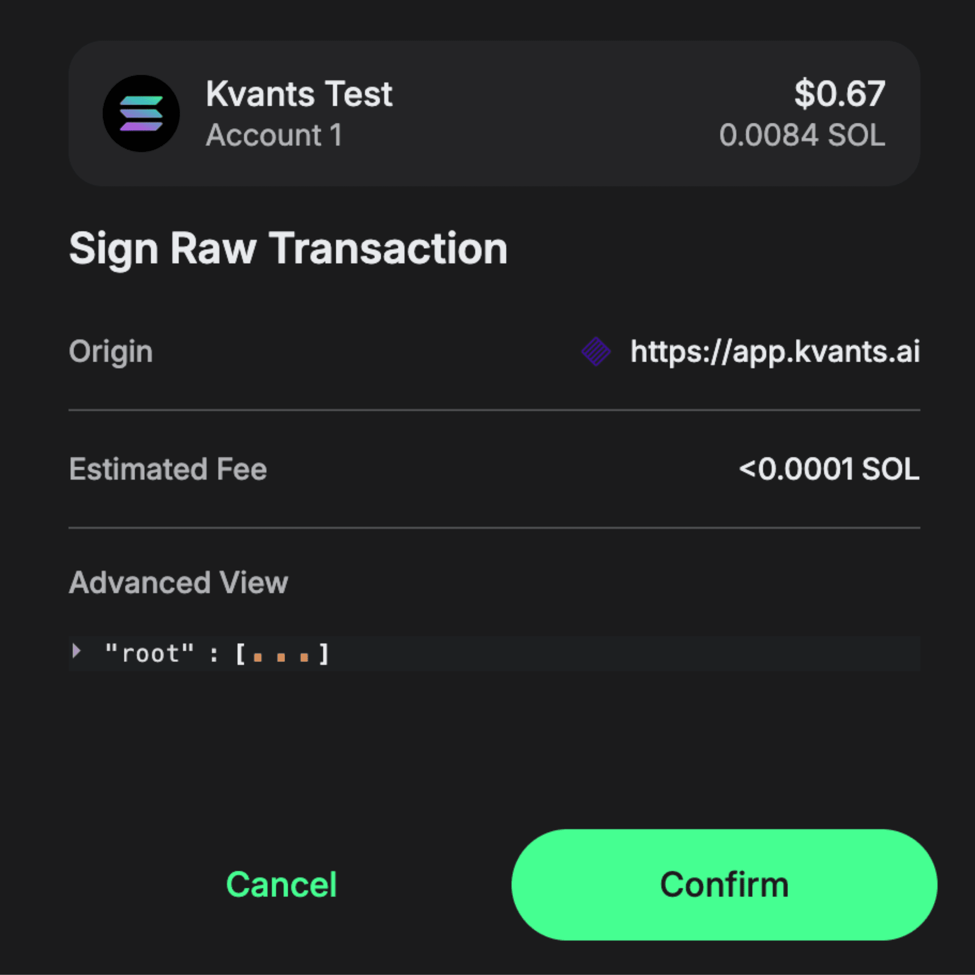Click the Estimated Fee label
This screenshot has width=975, height=975.
click(168, 469)
